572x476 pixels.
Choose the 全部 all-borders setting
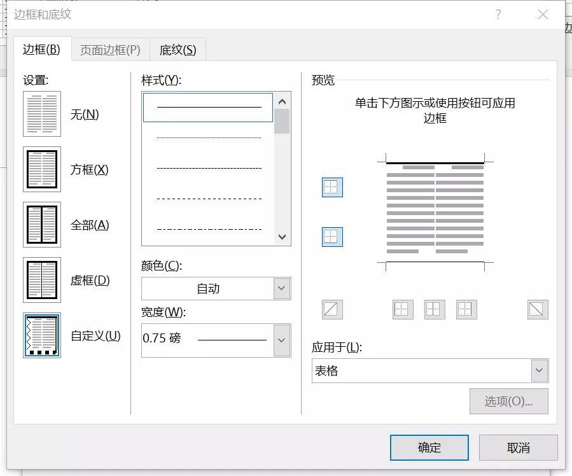(x=41, y=225)
